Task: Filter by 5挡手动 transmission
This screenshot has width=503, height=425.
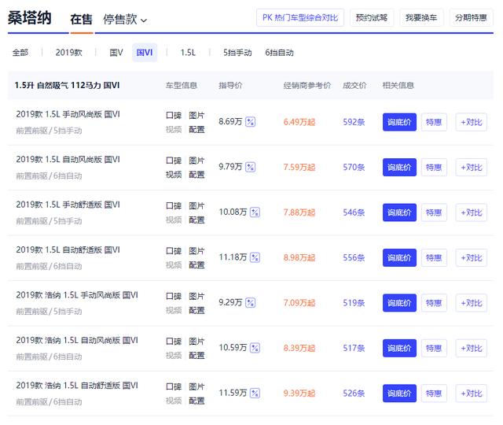Action: (x=237, y=53)
